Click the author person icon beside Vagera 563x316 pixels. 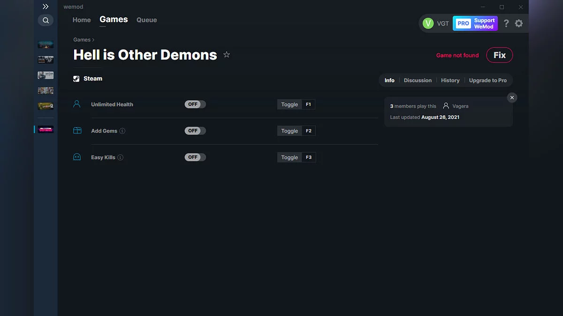[446, 106]
